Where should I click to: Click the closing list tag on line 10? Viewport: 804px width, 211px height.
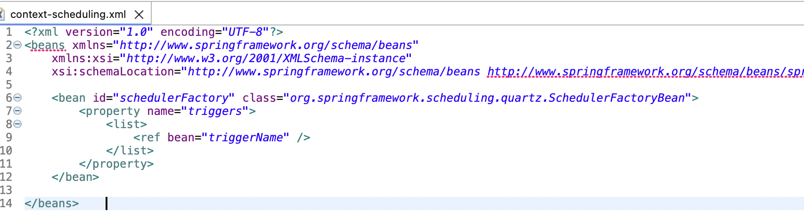(x=130, y=151)
